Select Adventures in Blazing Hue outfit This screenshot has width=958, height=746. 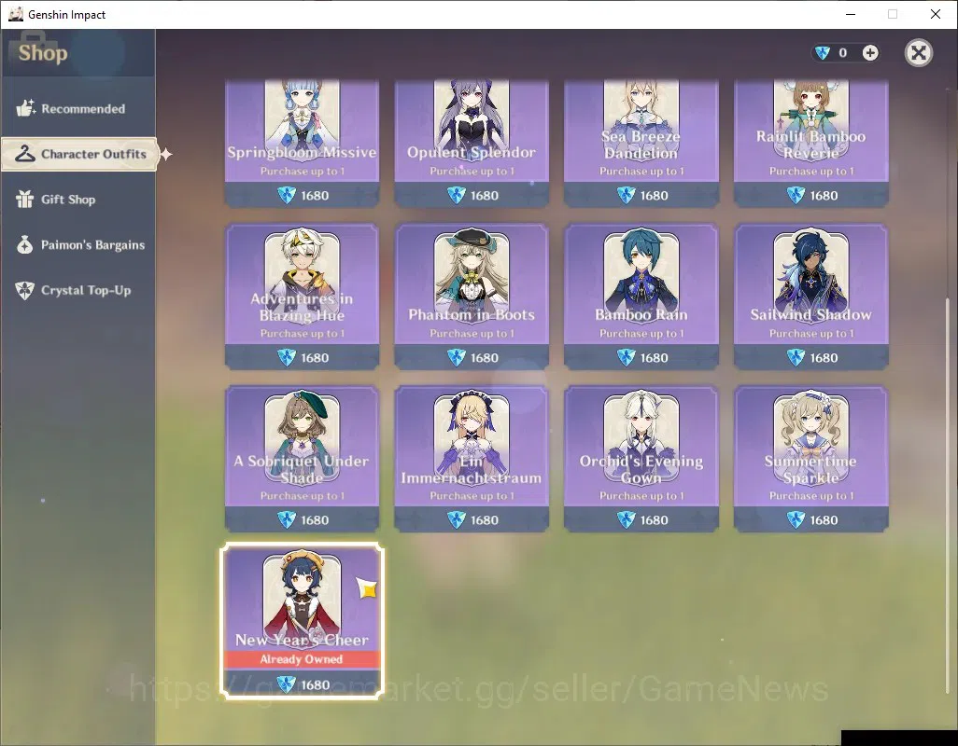[302, 297]
